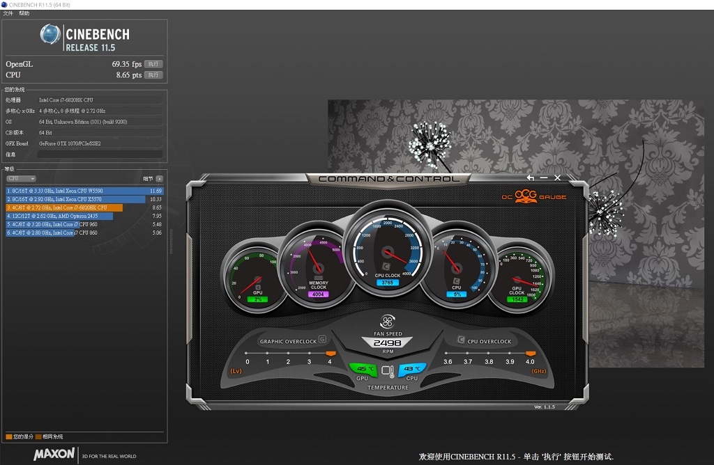
Task: Select ranking row Core i7 CPU 860
Action: pos(84,232)
